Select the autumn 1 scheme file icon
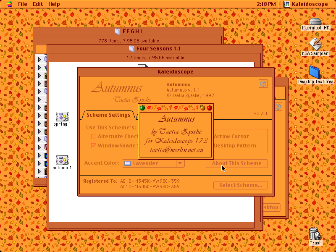The image size is (336, 252). pyautogui.click(x=62, y=160)
